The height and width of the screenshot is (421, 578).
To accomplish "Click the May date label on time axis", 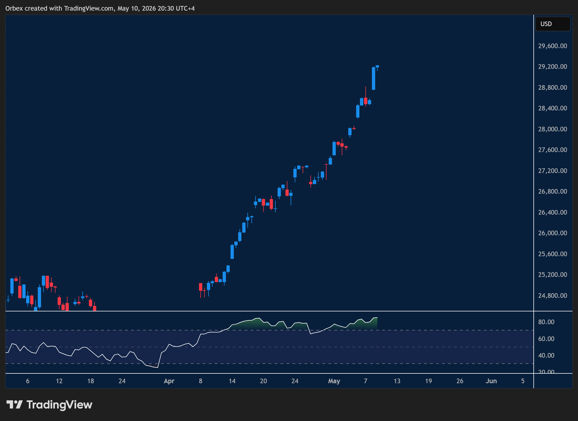I will click(x=334, y=381).
